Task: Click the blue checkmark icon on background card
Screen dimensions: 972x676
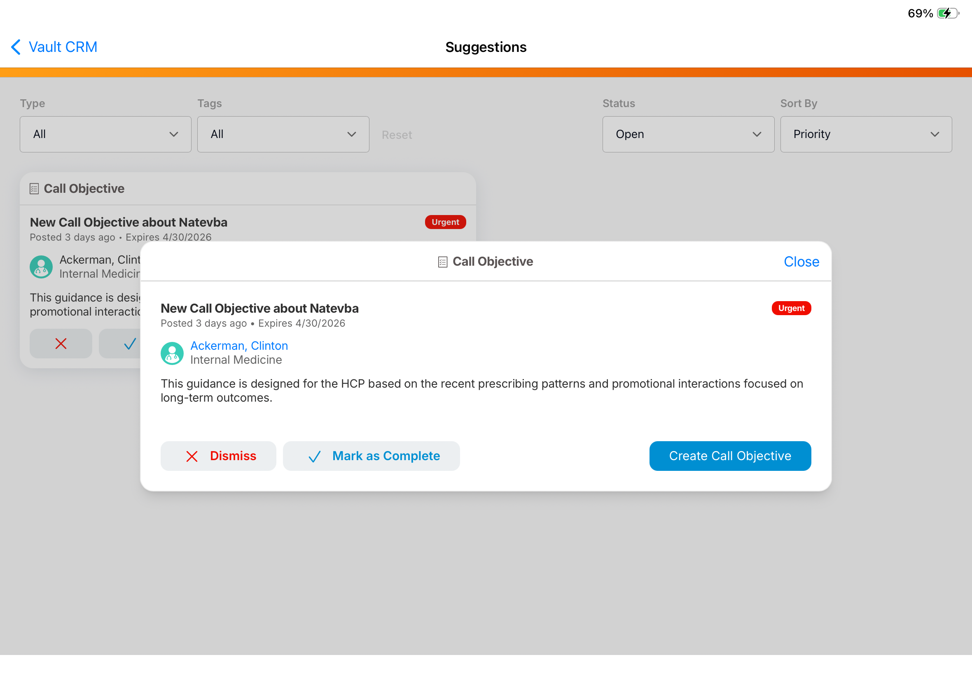Action: (130, 344)
